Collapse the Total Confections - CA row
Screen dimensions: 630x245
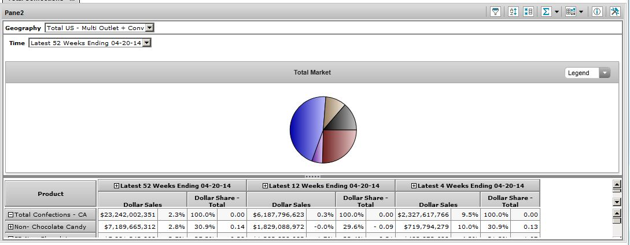click(x=10, y=214)
